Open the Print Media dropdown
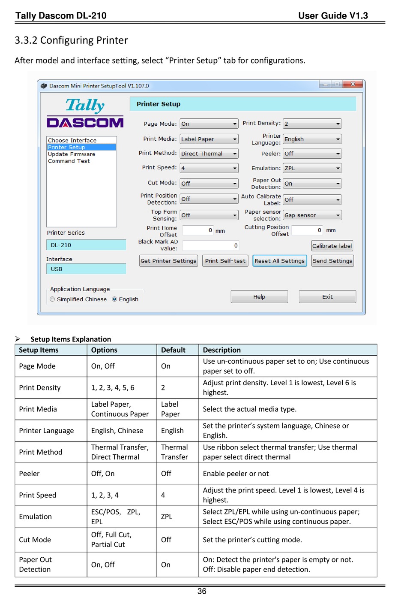The width and height of the screenshot is (407, 595). pos(209,139)
